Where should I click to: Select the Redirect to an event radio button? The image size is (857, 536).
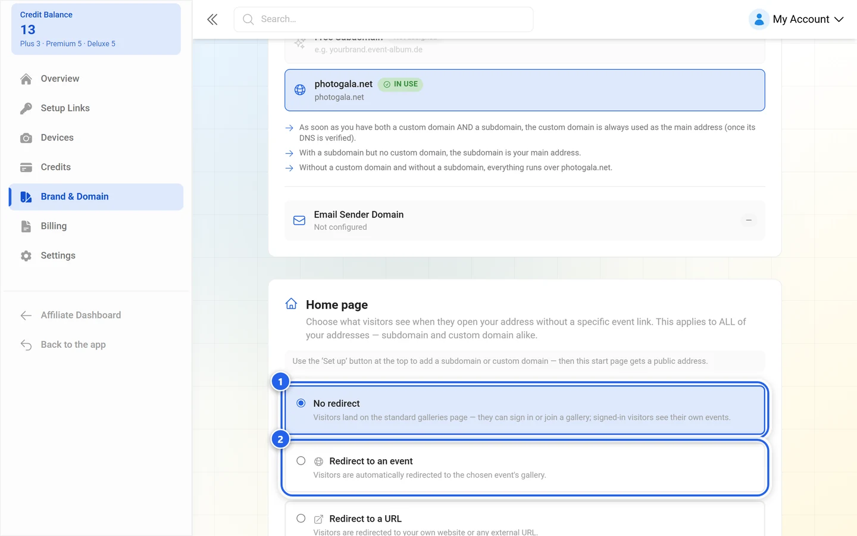point(301,461)
